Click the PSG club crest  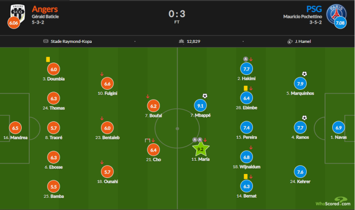click(336, 14)
